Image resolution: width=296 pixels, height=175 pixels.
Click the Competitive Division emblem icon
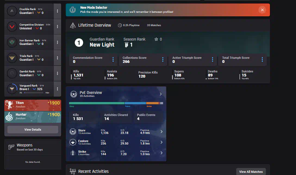(12, 27)
